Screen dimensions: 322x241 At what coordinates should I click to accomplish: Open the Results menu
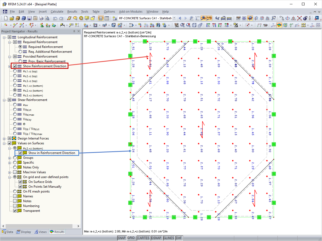point(72,12)
